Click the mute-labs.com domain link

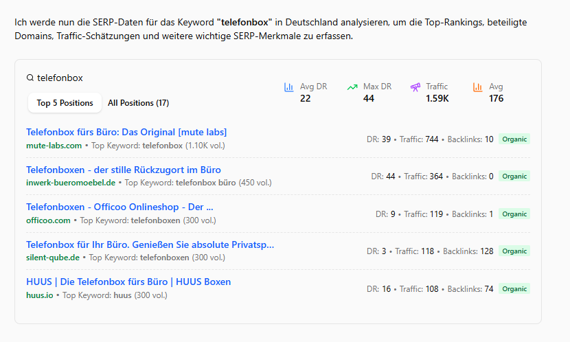tap(54, 146)
